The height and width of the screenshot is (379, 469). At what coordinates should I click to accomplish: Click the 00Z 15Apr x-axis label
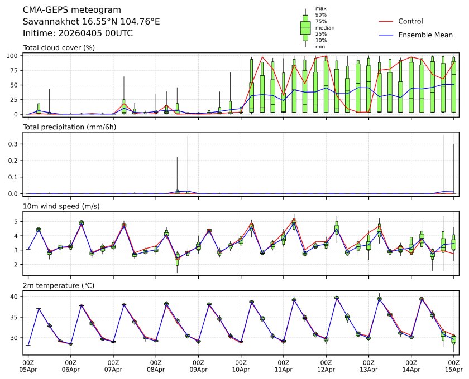coord(453,366)
